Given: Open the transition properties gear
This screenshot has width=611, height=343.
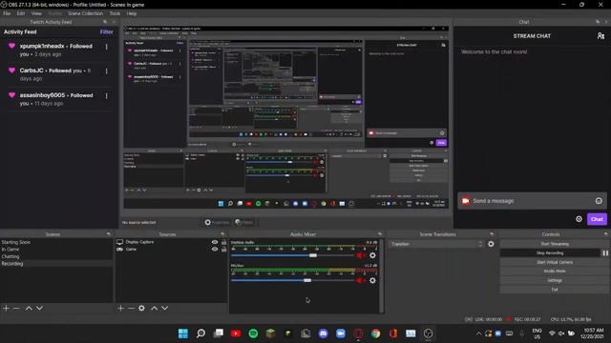Looking at the screenshot, I should pos(491,244).
